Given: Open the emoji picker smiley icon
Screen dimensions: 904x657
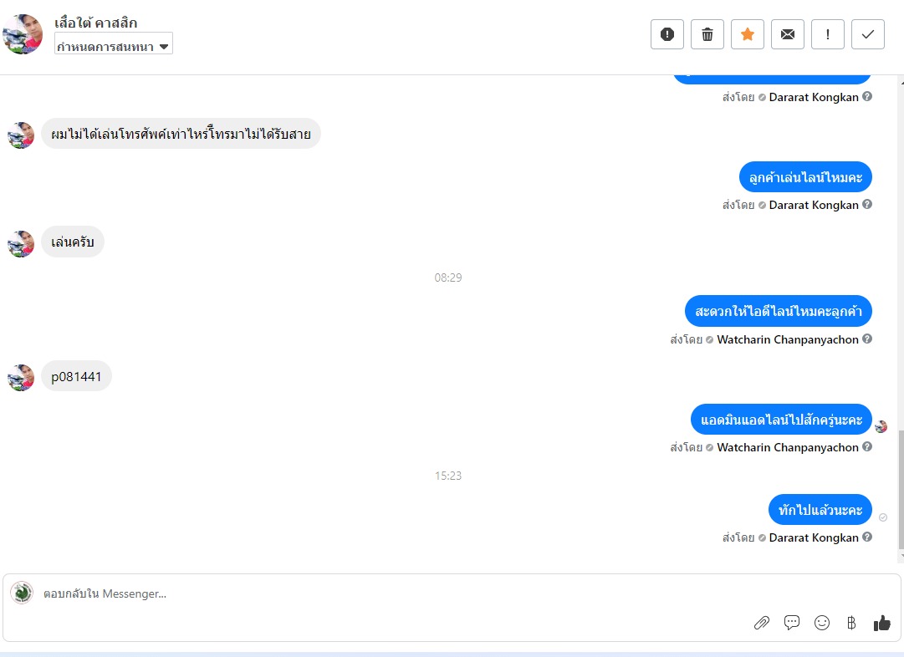Looking at the screenshot, I should point(821,623).
